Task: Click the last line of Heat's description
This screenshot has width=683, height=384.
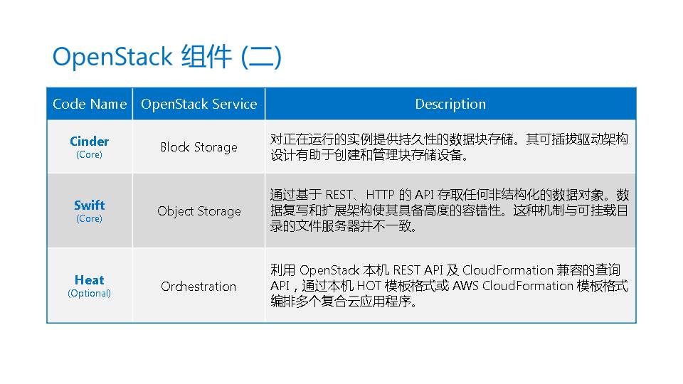Action: [343, 302]
